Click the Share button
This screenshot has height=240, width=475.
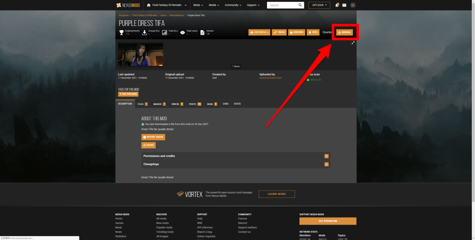pos(148,145)
